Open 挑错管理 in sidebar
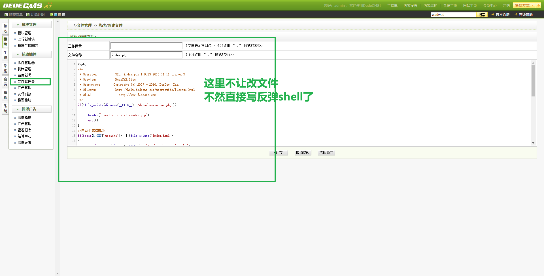Viewport: 544px width, 276px height. 24,69
